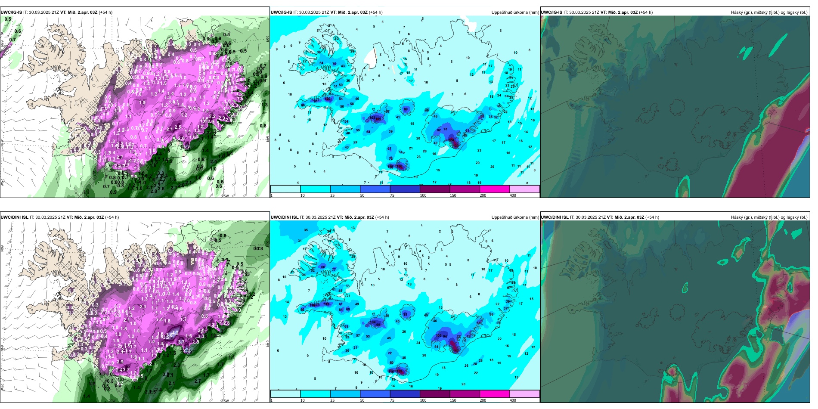
Task: Pick the 1–10 mm pale swatch in IG-IS legend
Action: pos(285,189)
